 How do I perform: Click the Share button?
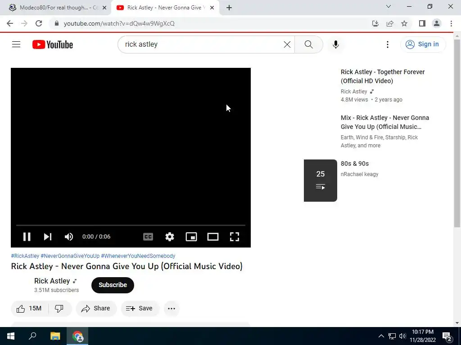(96, 308)
